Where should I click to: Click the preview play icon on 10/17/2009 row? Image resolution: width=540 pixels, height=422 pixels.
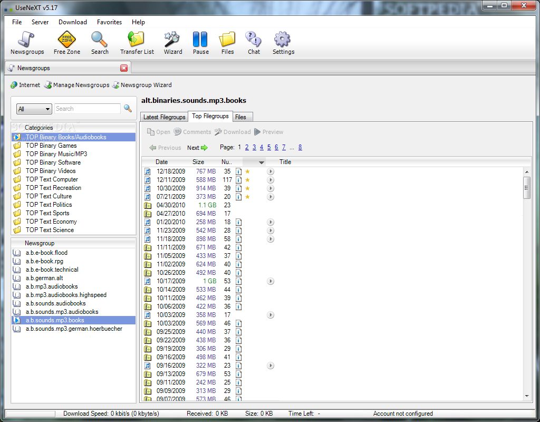(271, 281)
